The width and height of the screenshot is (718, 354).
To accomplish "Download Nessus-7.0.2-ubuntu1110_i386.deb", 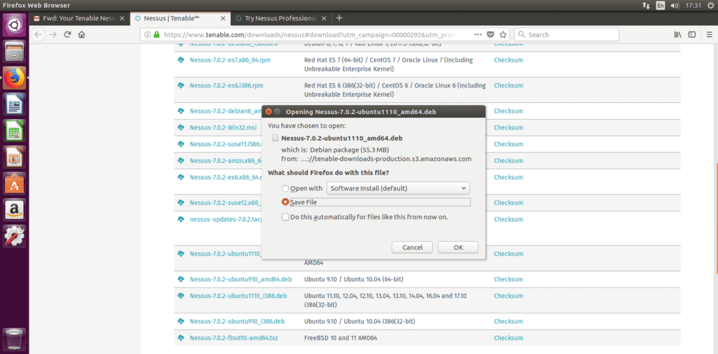I will [238, 295].
